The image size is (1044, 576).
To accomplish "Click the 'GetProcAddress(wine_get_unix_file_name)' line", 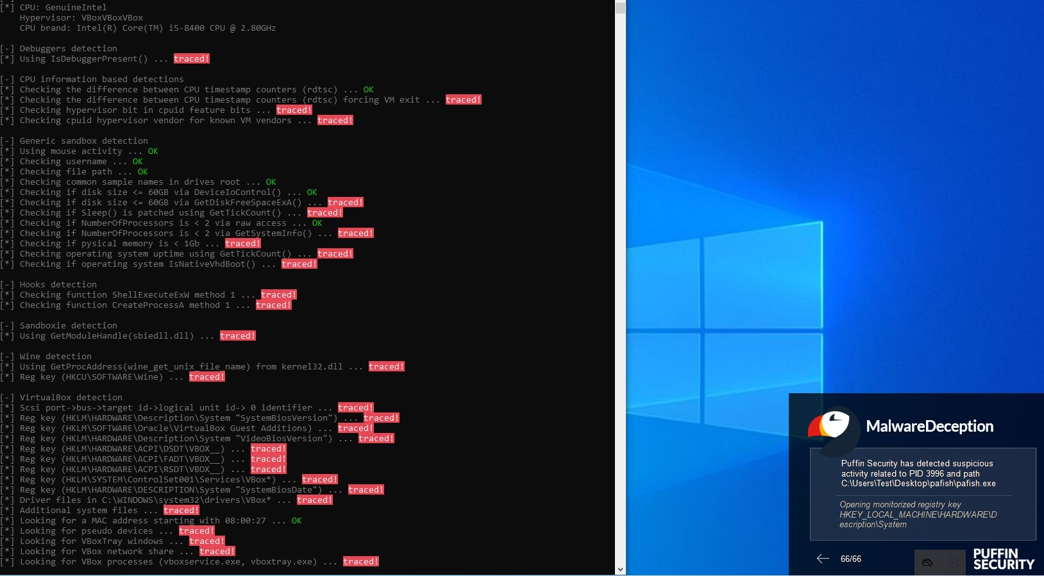I will pos(203,367).
